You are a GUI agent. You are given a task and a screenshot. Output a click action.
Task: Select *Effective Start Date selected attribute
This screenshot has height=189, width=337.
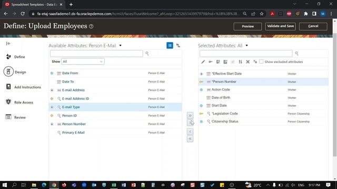tap(263, 73)
